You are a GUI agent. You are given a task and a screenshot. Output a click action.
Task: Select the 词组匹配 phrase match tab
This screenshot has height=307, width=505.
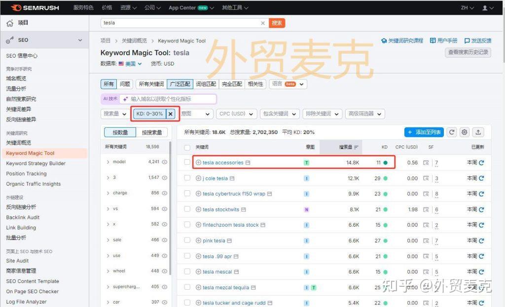point(206,84)
